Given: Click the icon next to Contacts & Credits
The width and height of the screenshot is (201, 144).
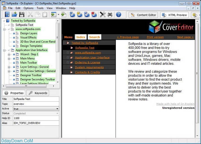Looking at the screenshot, I should coord(71,72).
